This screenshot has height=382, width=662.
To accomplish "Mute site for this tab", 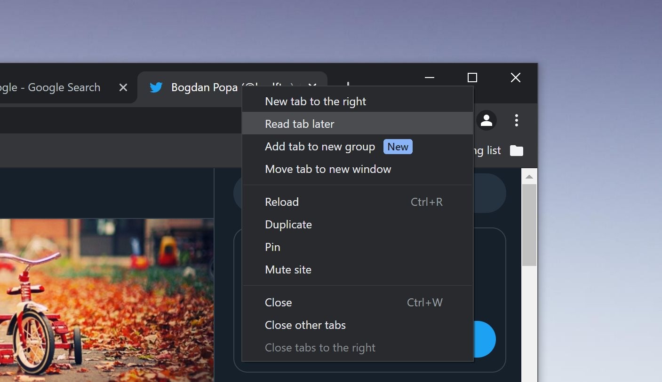I will [288, 269].
